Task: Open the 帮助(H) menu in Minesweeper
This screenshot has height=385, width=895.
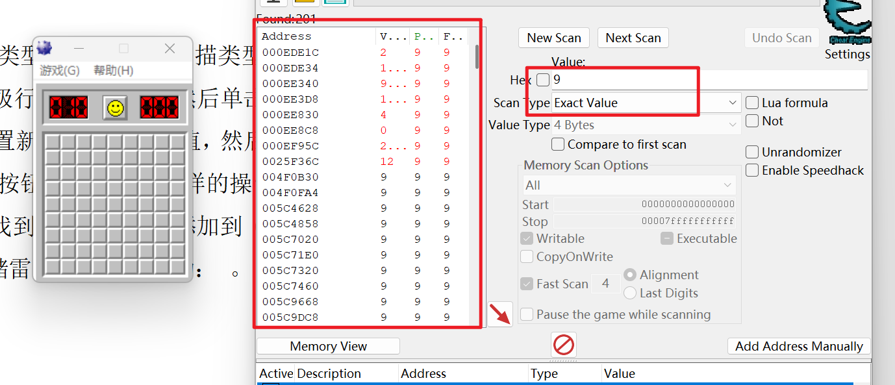Action: (x=114, y=70)
